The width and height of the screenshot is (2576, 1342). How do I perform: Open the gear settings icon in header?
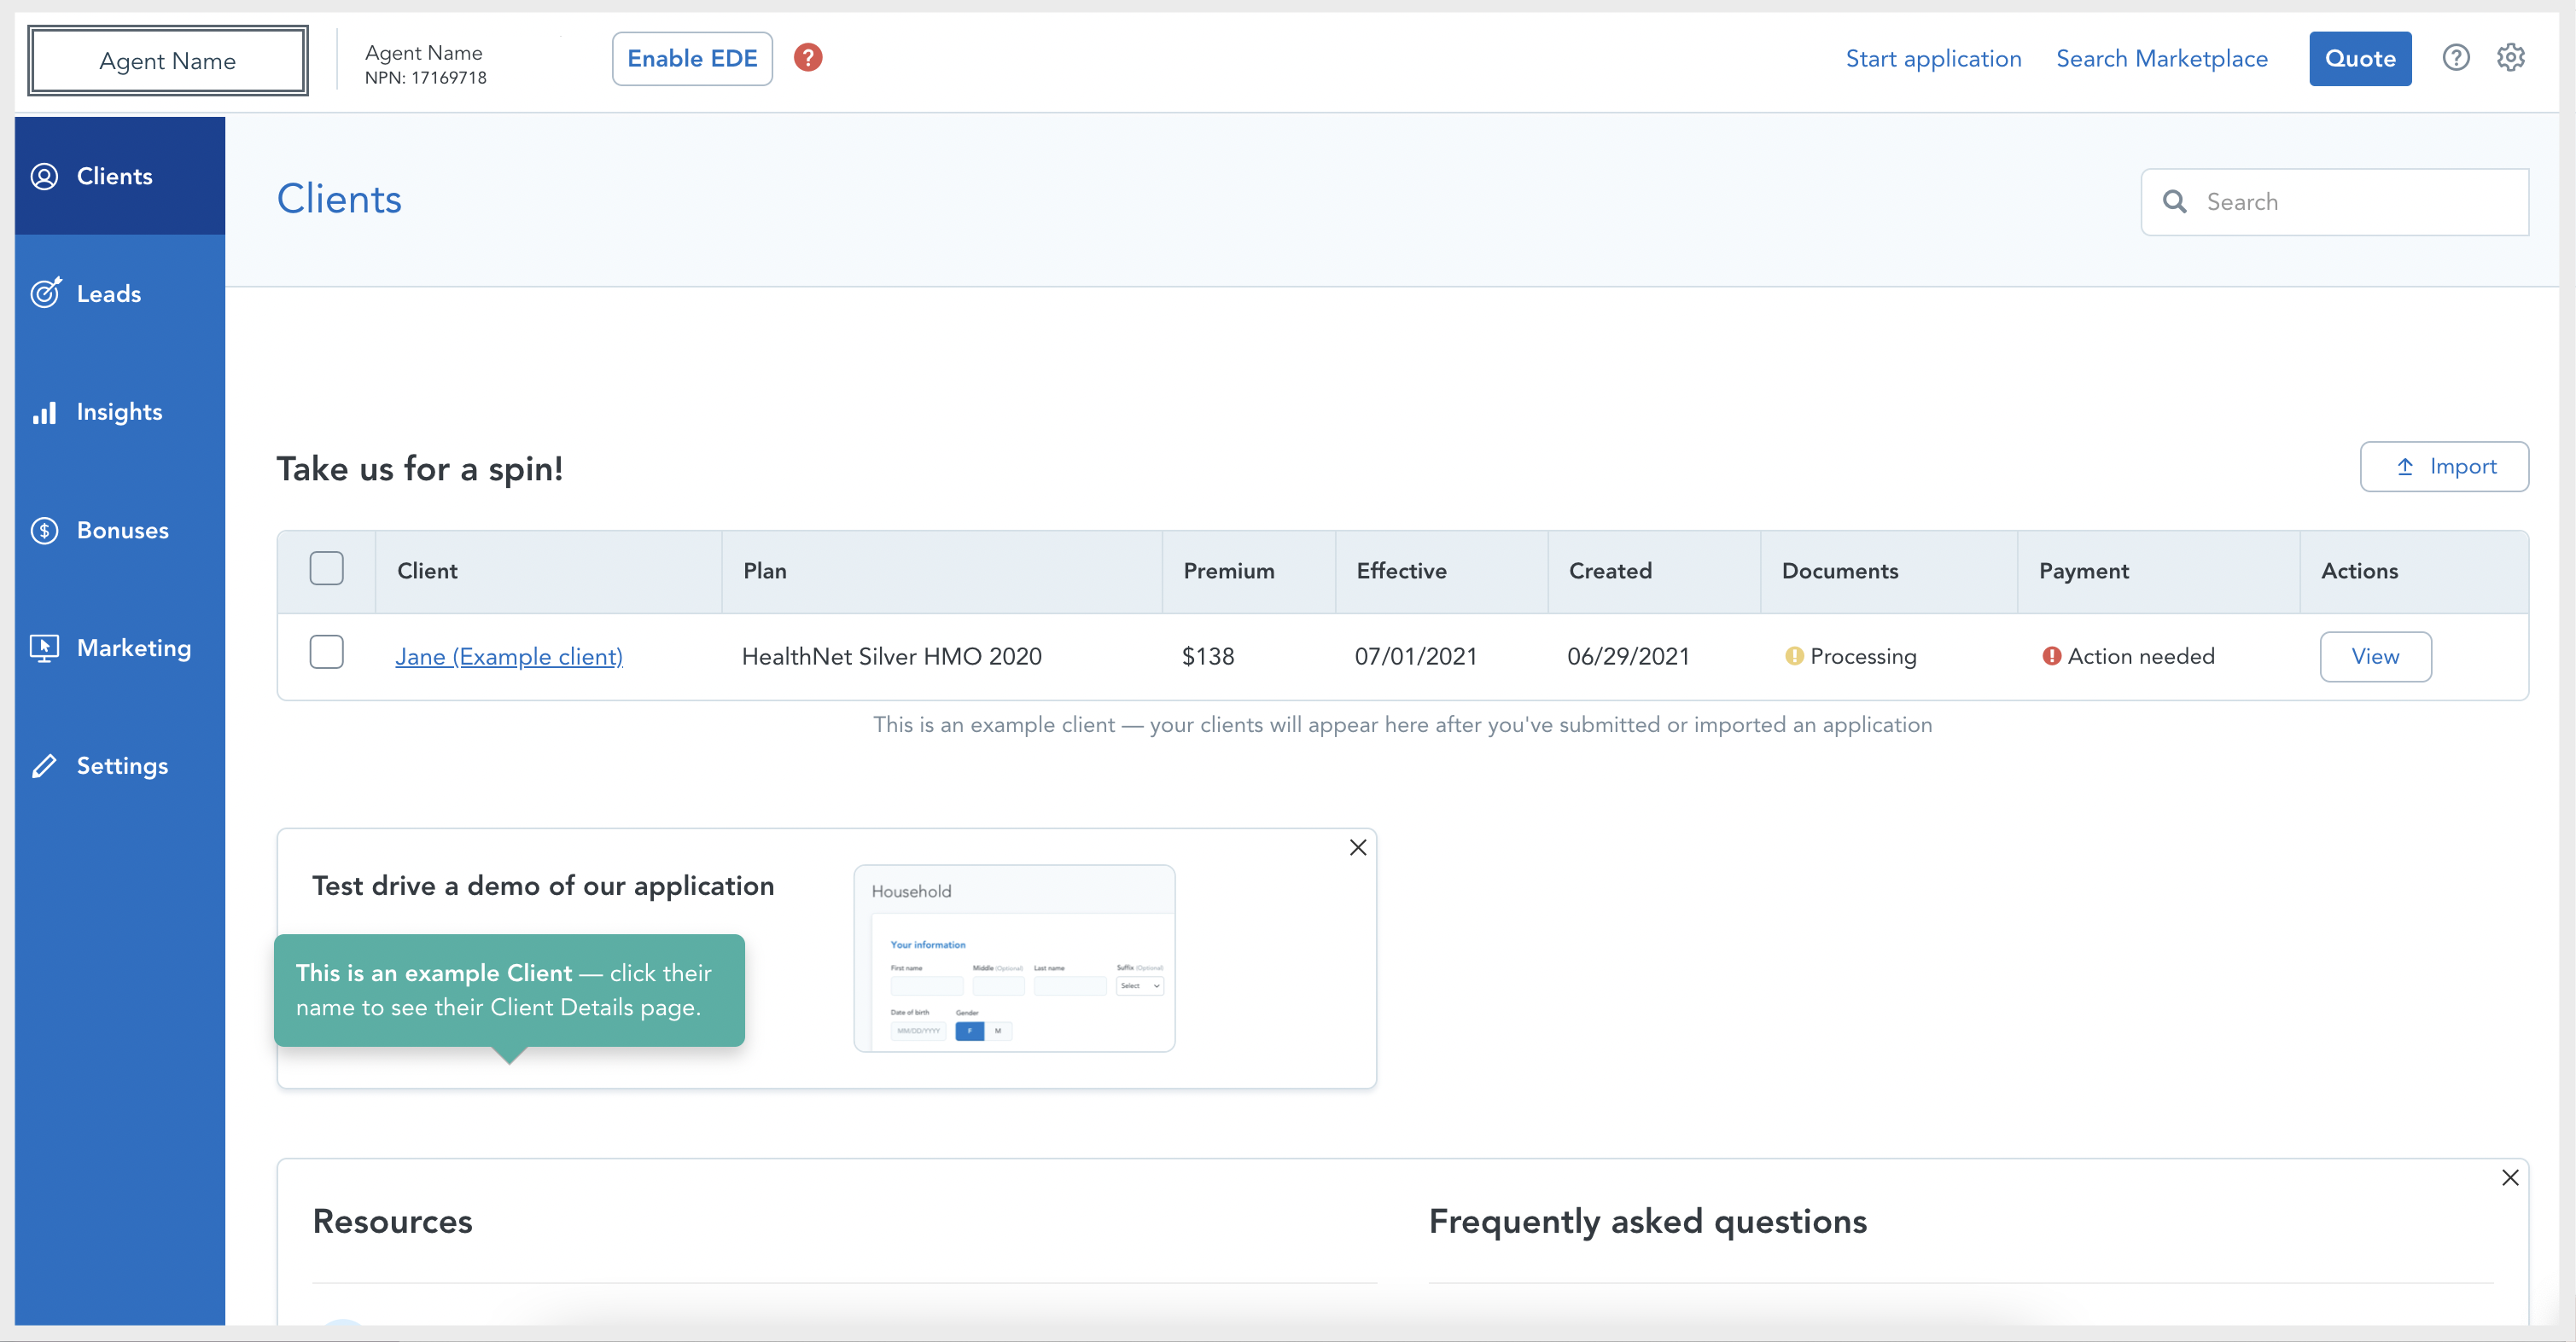coord(2510,58)
